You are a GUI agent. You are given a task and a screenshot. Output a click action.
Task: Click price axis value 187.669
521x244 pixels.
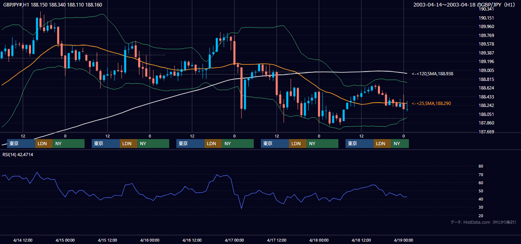click(x=486, y=132)
